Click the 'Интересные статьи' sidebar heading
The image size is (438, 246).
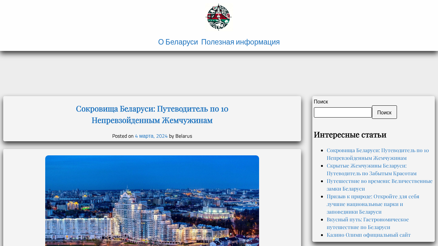tap(350, 135)
